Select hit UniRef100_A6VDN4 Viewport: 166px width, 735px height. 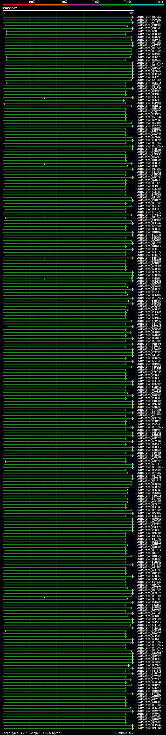point(149,441)
